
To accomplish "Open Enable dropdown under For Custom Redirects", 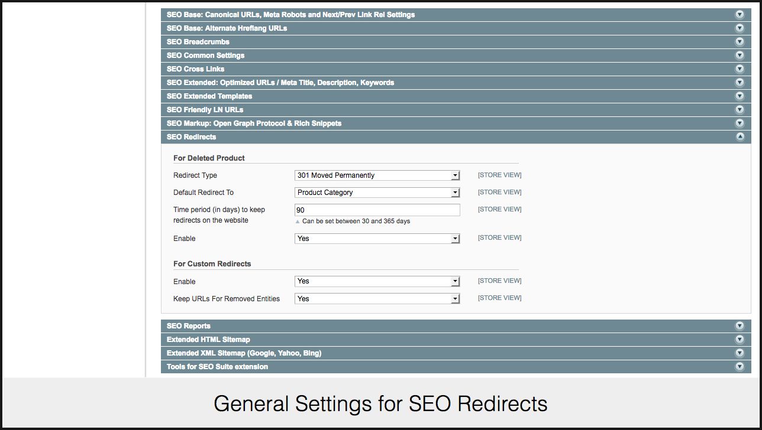I will 377,281.
